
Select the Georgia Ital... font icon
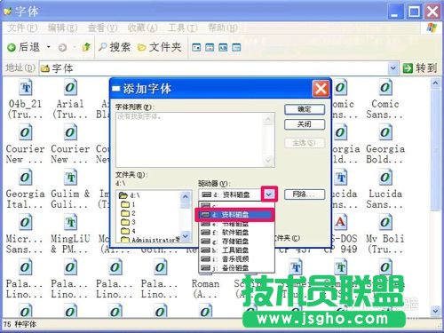coord(25,177)
